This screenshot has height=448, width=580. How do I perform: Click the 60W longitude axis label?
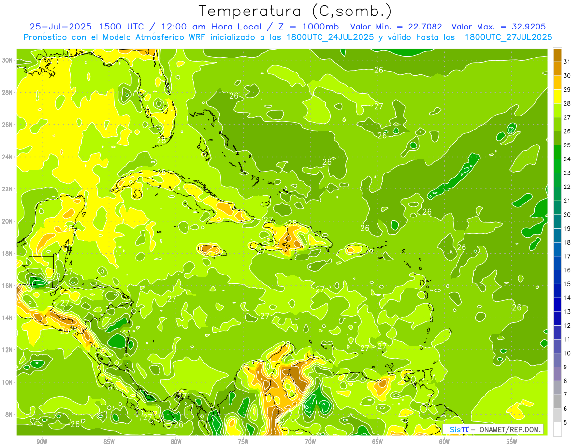click(445, 441)
